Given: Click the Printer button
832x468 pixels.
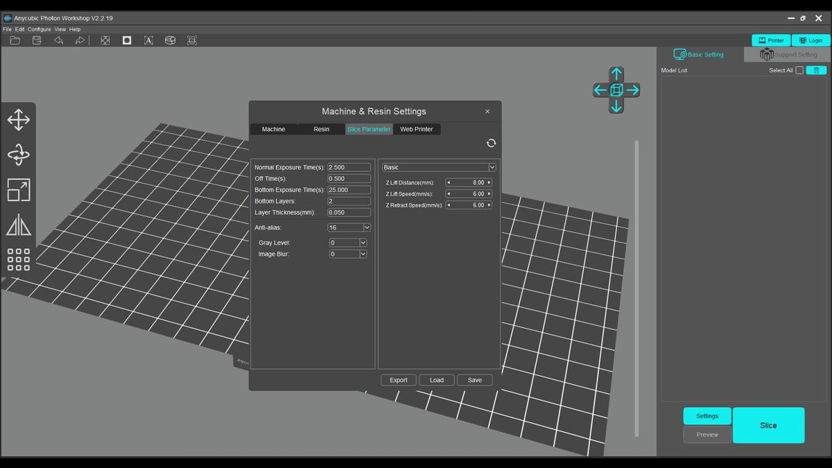Looking at the screenshot, I should pos(771,40).
